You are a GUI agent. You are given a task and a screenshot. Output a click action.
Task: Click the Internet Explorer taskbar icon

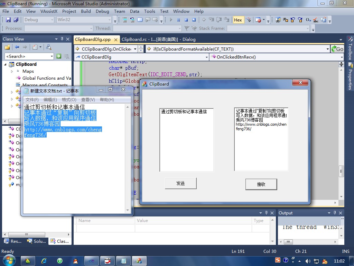tap(44, 261)
